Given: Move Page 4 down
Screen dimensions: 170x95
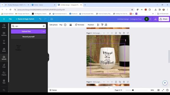Looking at the screenshot, I should [x=108, y=82].
